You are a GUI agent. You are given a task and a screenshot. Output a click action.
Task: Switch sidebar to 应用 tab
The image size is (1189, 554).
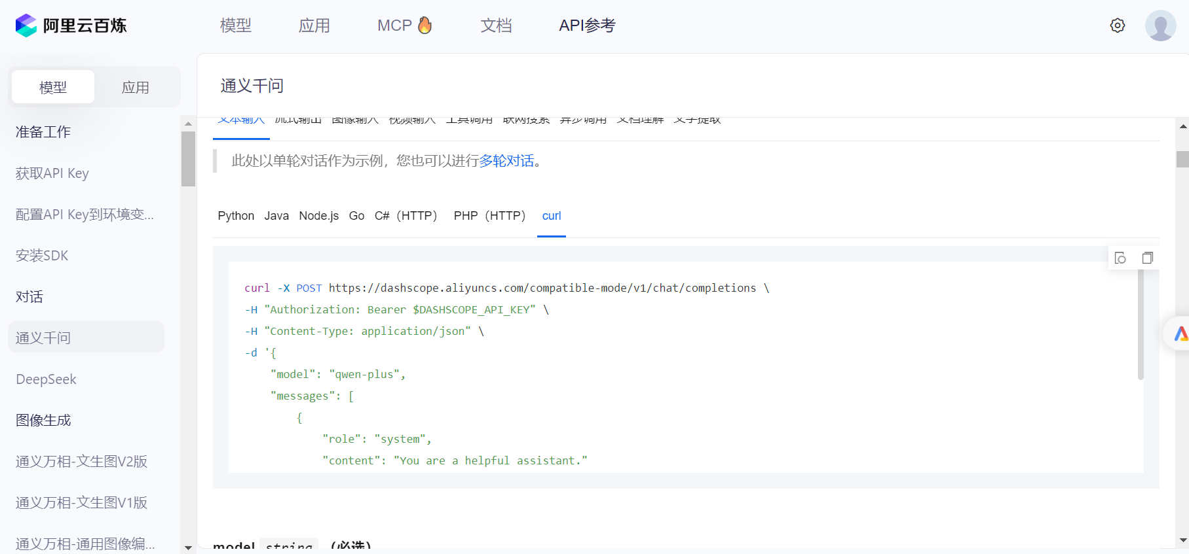136,87
